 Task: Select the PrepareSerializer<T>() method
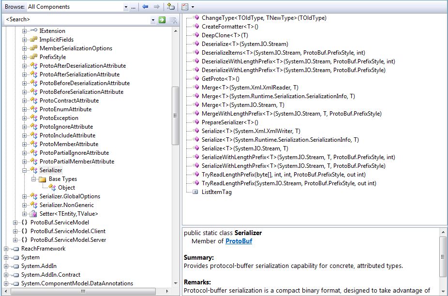pyautogui.click(x=230, y=122)
